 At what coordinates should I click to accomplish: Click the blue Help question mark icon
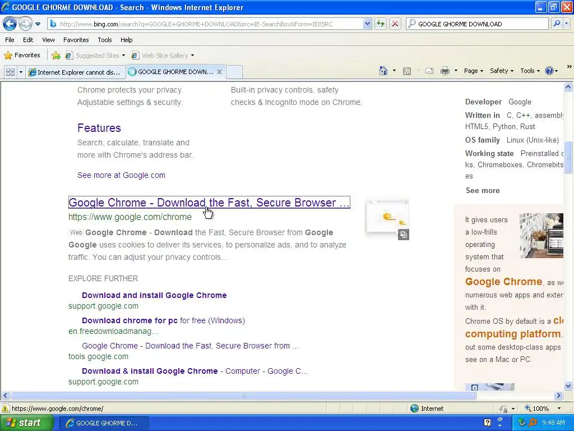point(549,71)
